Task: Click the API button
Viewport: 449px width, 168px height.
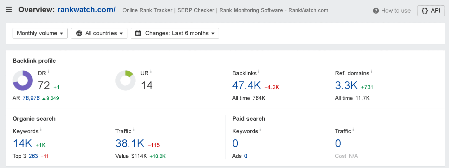Action: pos(431,11)
